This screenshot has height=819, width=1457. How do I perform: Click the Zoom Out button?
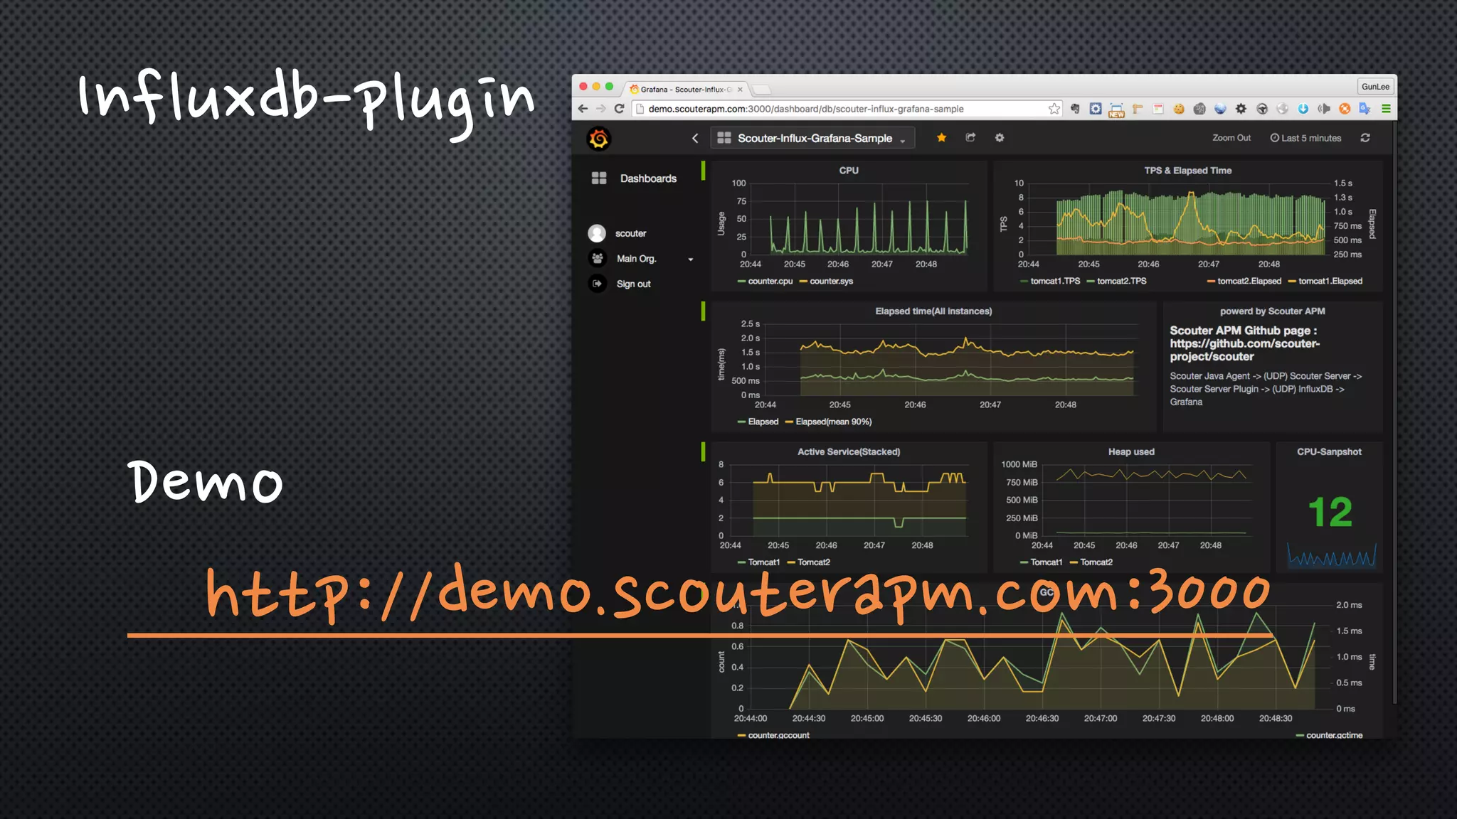tap(1231, 138)
